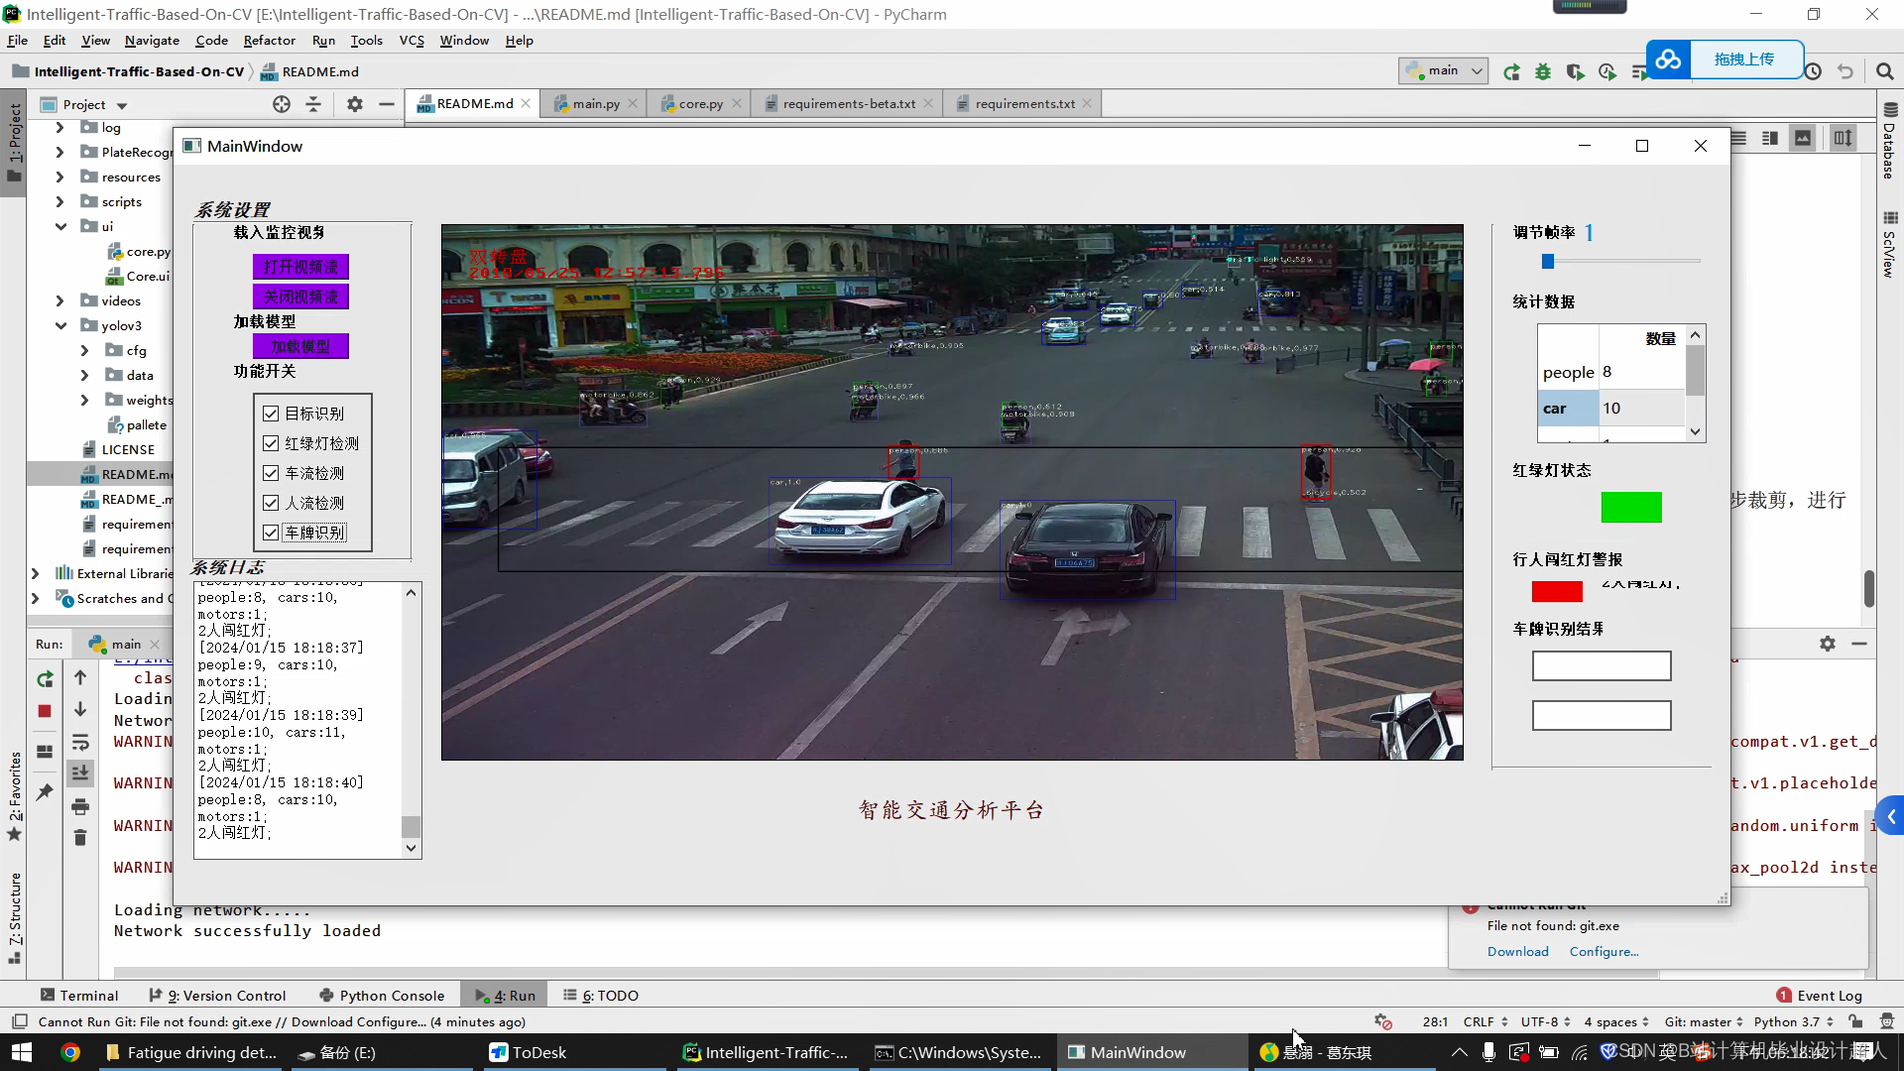This screenshot has width=1904, height=1071.
Task: Collapse the yolov3 folder
Action: pyautogui.click(x=60, y=325)
